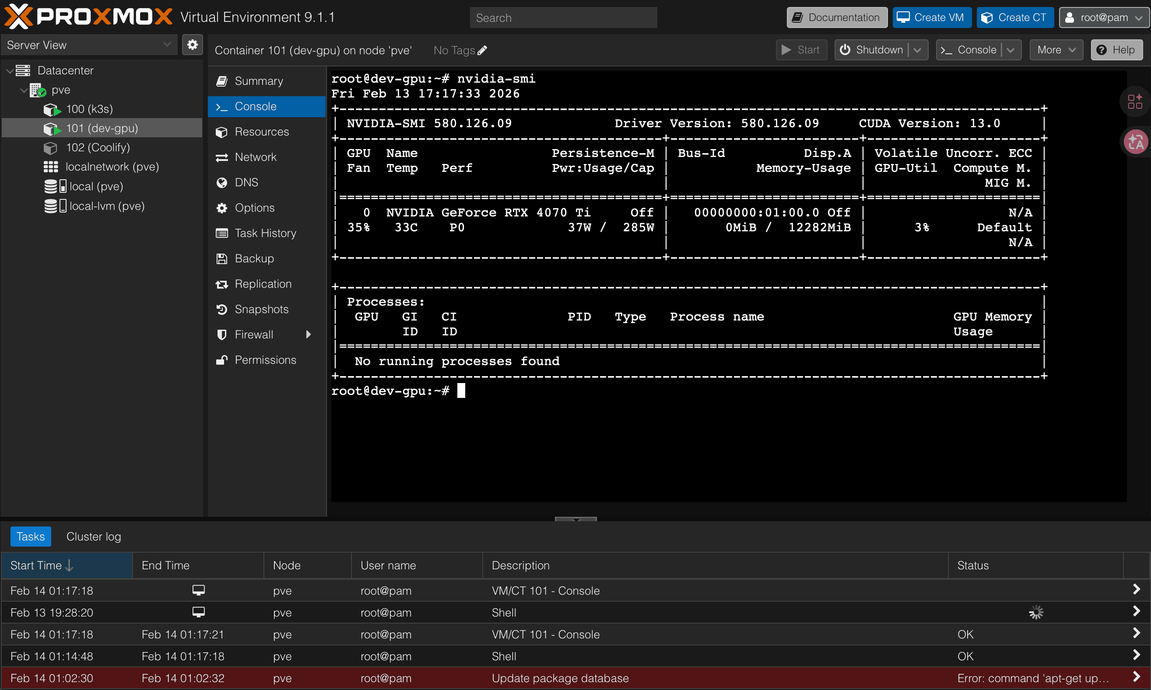1151x690 pixels.
Task: Click the Update package database error status
Action: pos(1033,678)
